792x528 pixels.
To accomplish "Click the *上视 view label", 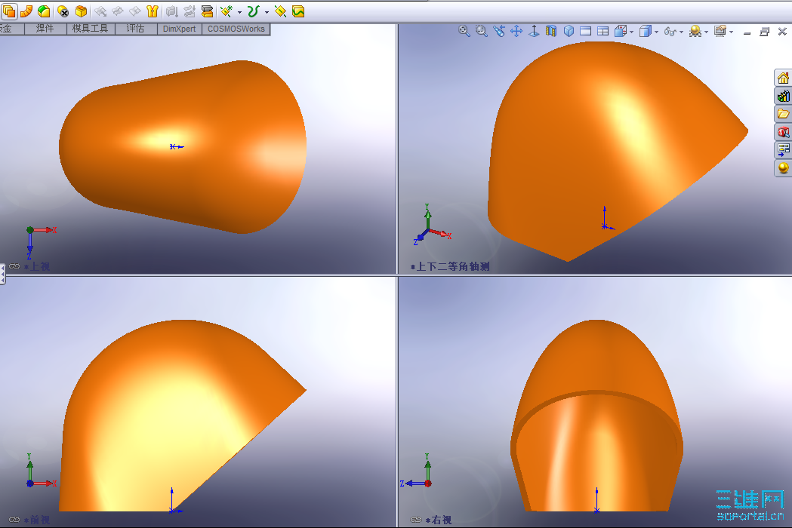I will tap(37, 266).
